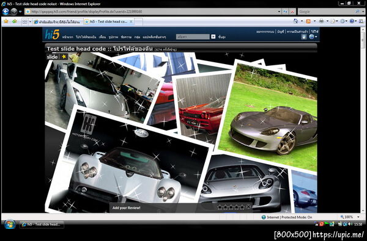The image size is (367, 241).
Task: Open the Favorites Center star icon
Action: (x=6, y=21)
